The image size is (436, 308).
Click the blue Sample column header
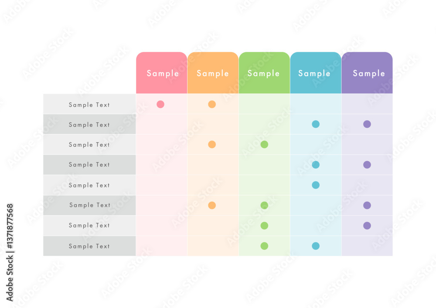pyautogui.click(x=316, y=73)
